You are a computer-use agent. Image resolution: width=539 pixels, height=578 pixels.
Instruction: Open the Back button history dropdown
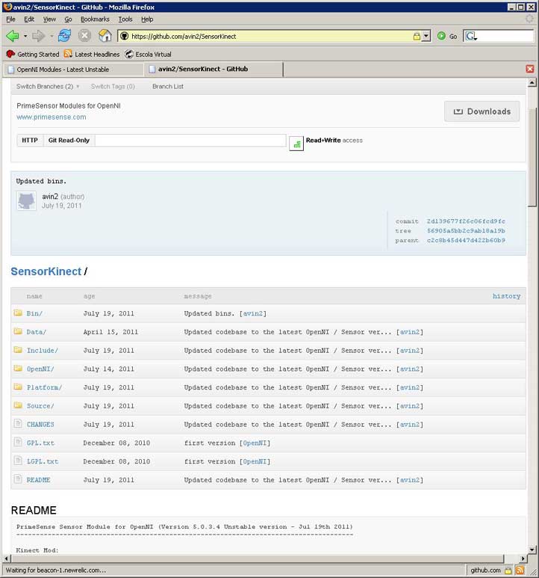[x=25, y=36]
